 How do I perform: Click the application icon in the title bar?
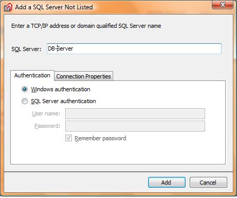point(8,7)
